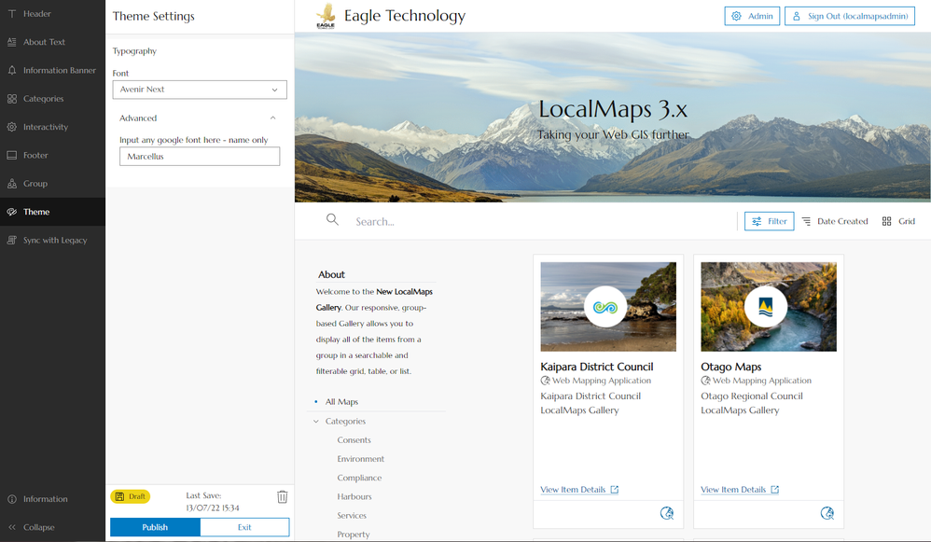This screenshot has width=931, height=542.
Task: Change sort order via Date Created
Action: 835,221
